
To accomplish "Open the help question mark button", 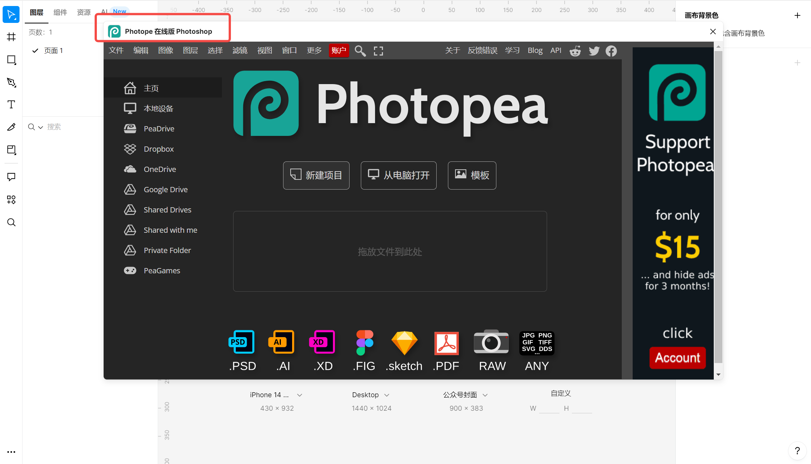I will [x=797, y=451].
